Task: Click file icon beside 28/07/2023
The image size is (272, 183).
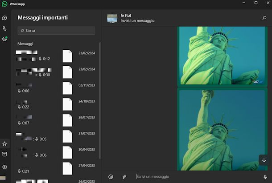Action: coord(67,120)
